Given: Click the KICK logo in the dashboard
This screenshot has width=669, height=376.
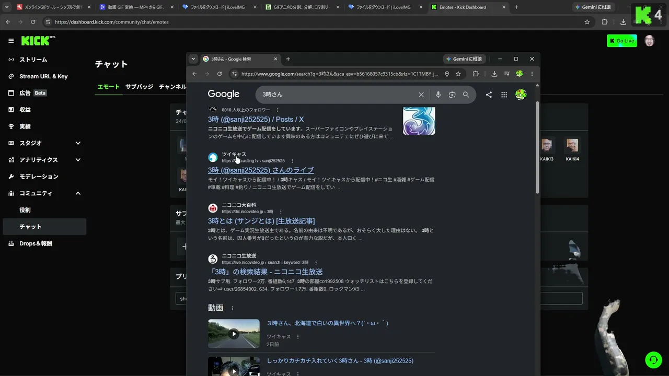Looking at the screenshot, I should point(38,41).
